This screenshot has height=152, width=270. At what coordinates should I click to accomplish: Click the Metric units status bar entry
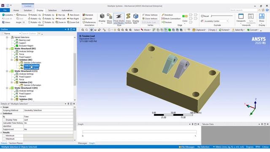(x=228, y=147)
